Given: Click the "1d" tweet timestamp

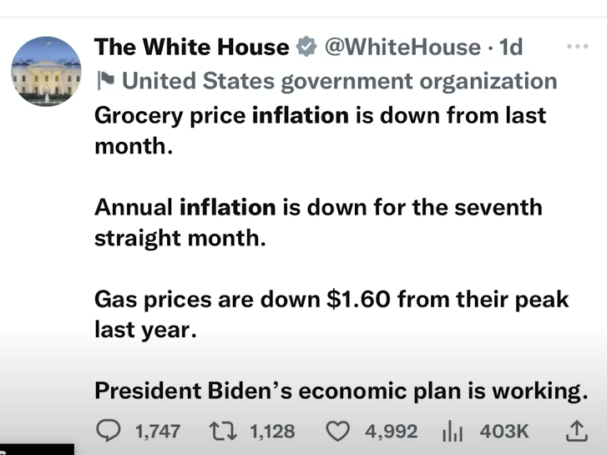Looking at the screenshot, I should coord(510,48).
